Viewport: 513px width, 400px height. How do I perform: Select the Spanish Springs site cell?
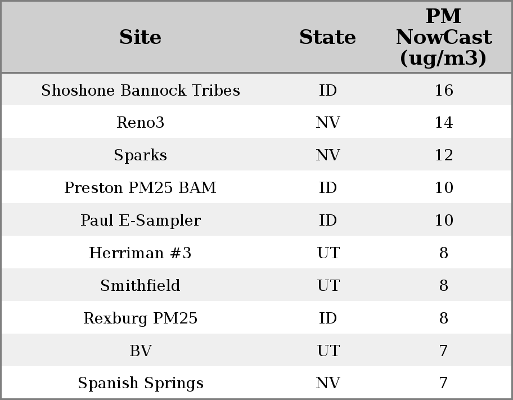[x=140, y=383]
